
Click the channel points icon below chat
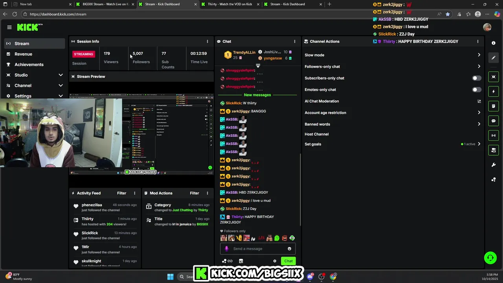(x=227, y=261)
